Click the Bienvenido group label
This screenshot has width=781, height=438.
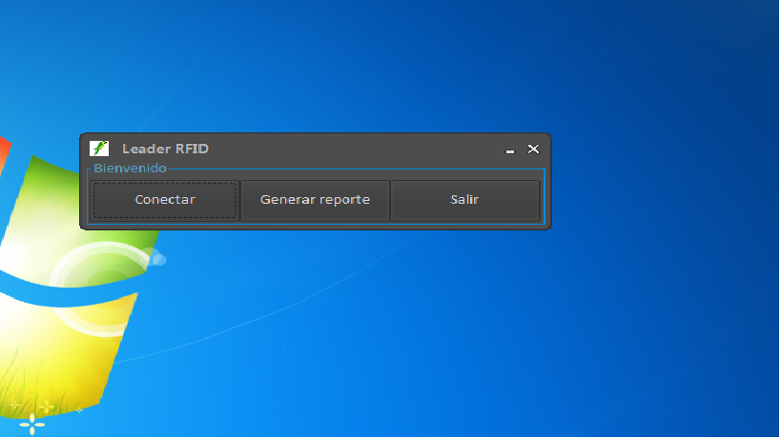pyautogui.click(x=130, y=168)
